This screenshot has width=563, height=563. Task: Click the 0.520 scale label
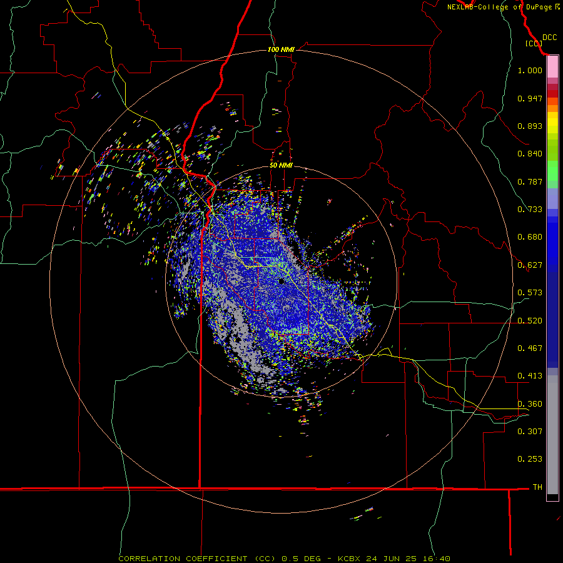click(530, 320)
